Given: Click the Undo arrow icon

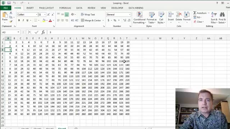Looking at the screenshot, I should [14, 3].
